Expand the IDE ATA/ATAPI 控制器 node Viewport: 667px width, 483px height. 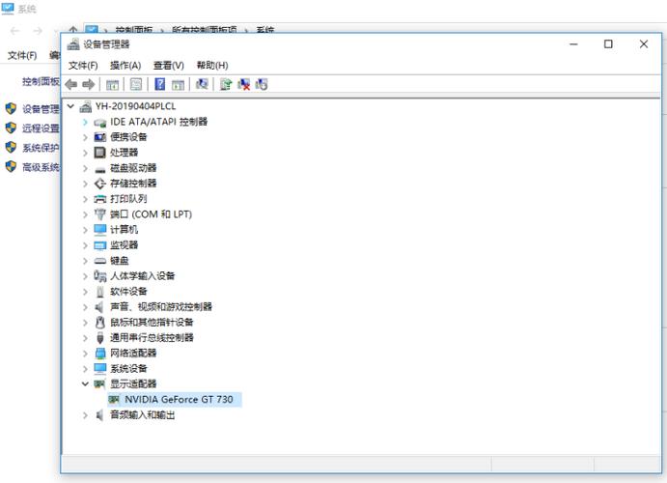tap(85, 122)
